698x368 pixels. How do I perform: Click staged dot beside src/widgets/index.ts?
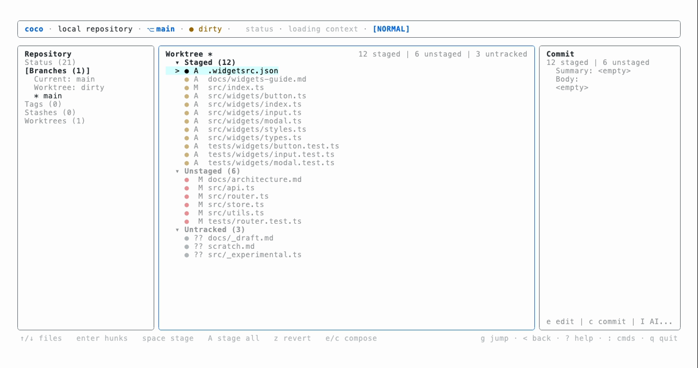click(187, 104)
